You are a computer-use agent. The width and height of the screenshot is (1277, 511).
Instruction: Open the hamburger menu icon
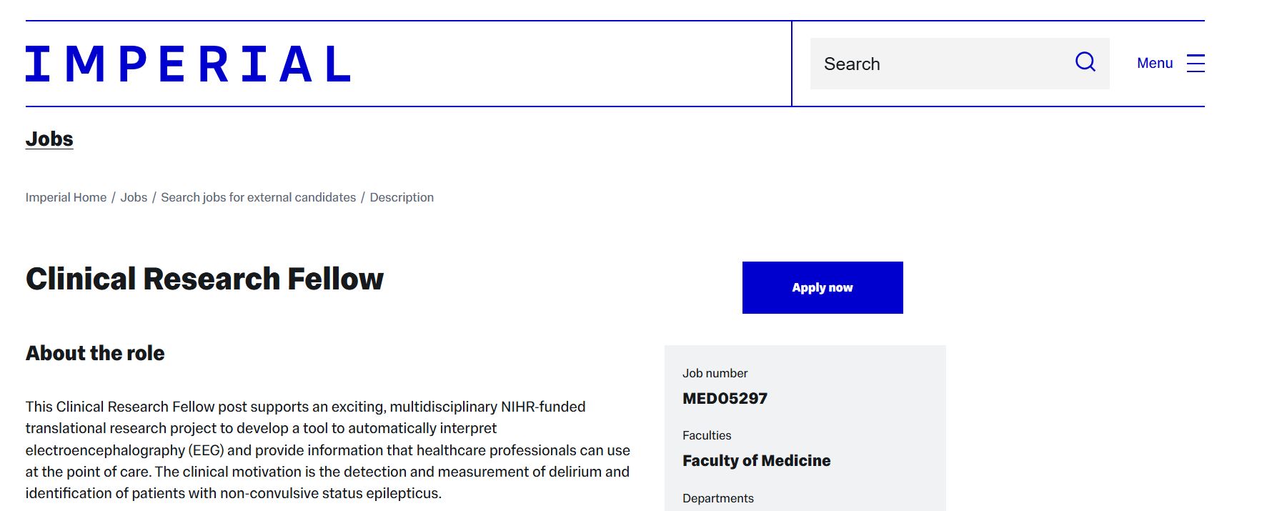click(x=1196, y=63)
